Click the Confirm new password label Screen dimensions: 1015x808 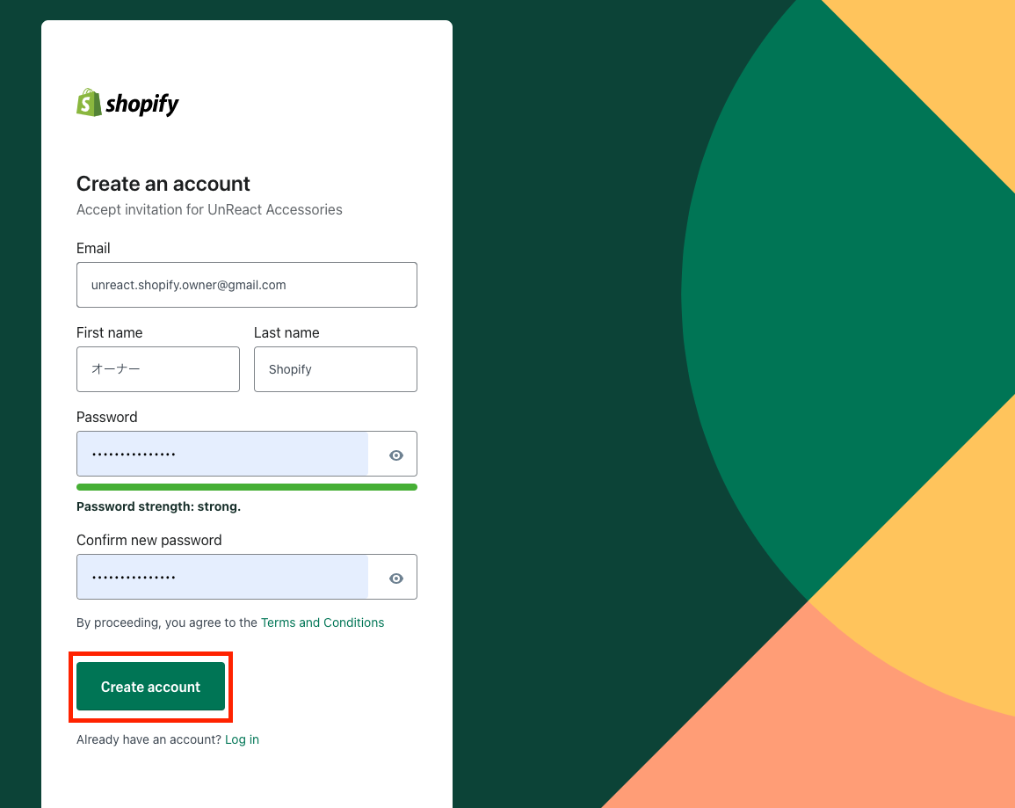[x=149, y=540]
